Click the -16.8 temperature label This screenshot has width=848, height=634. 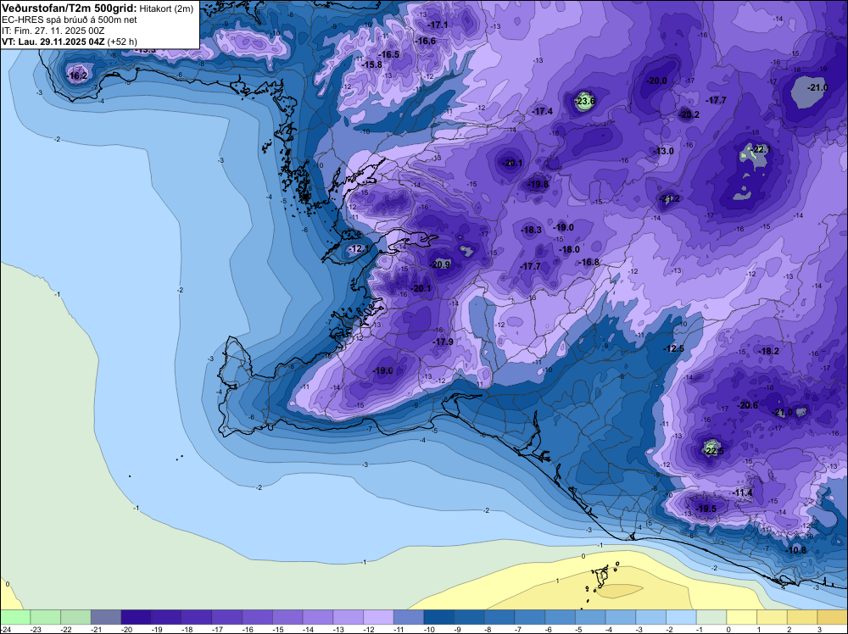pyautogui.click(x=589, y=262)
